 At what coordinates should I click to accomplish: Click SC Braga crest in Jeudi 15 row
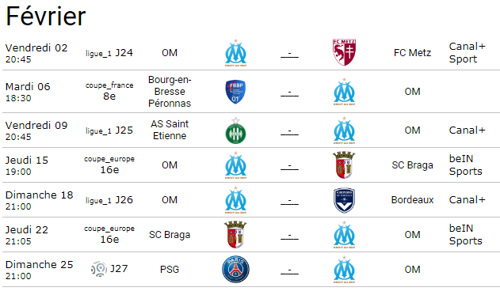344,165
